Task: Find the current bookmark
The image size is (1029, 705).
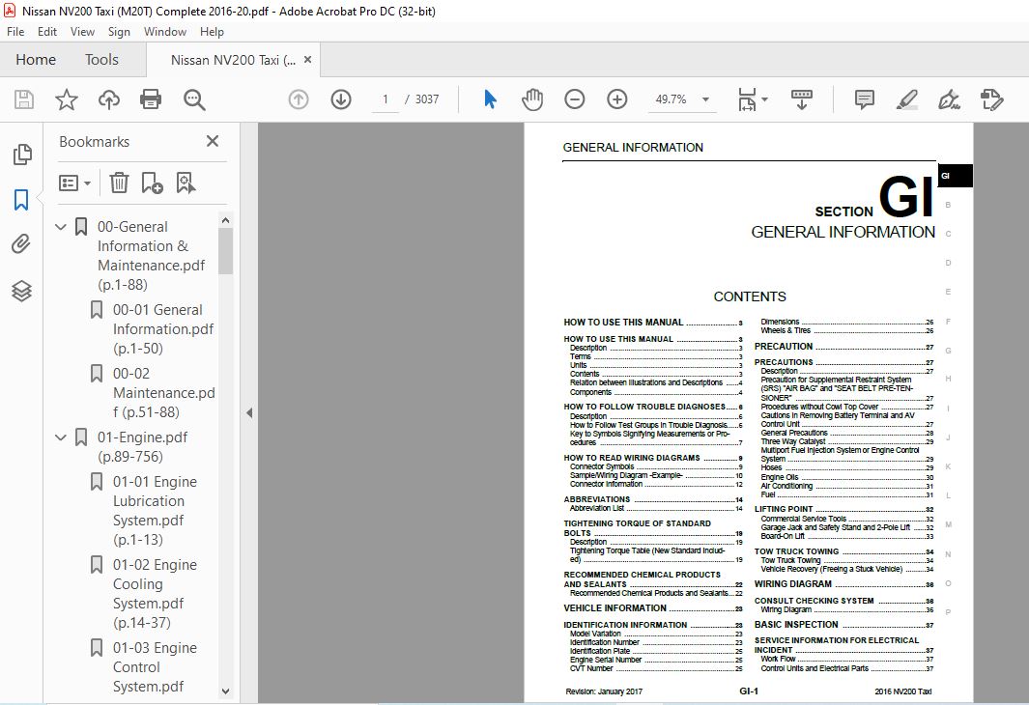Action: (186, 183)
